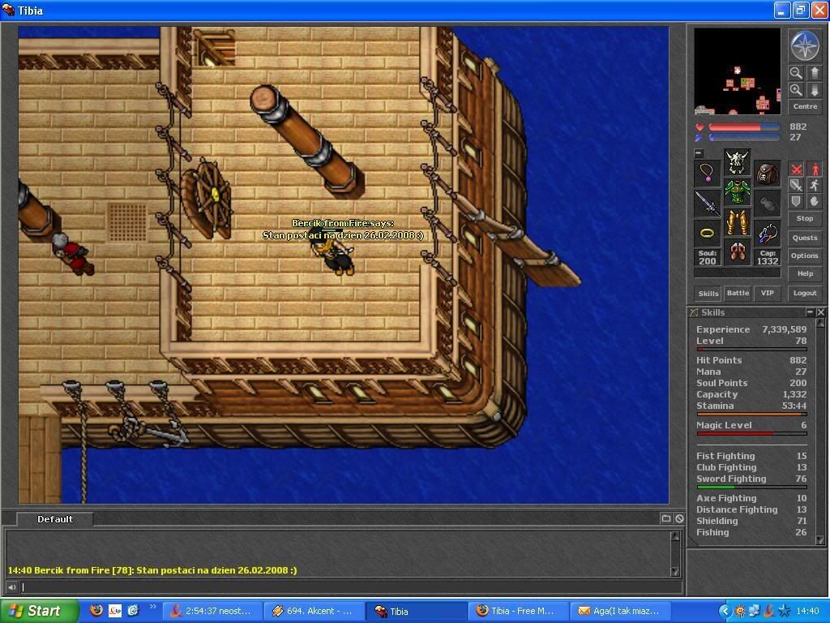Screen dimensions: 830x623
Task: Switch to 'Tibia - Free M...' Firefox window
Action: coord(518,612)
